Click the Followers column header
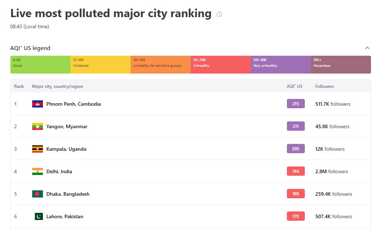The width and height of the screenshot is (386, 230). tap(324, 86)
